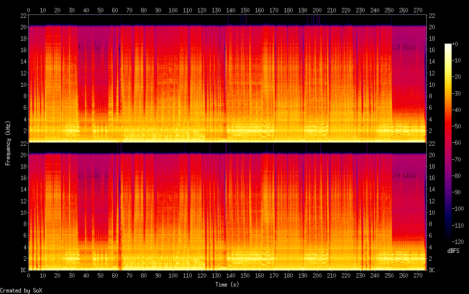
Task: Click the 0 tick on the bottom time axis
Action: point(28,276)
